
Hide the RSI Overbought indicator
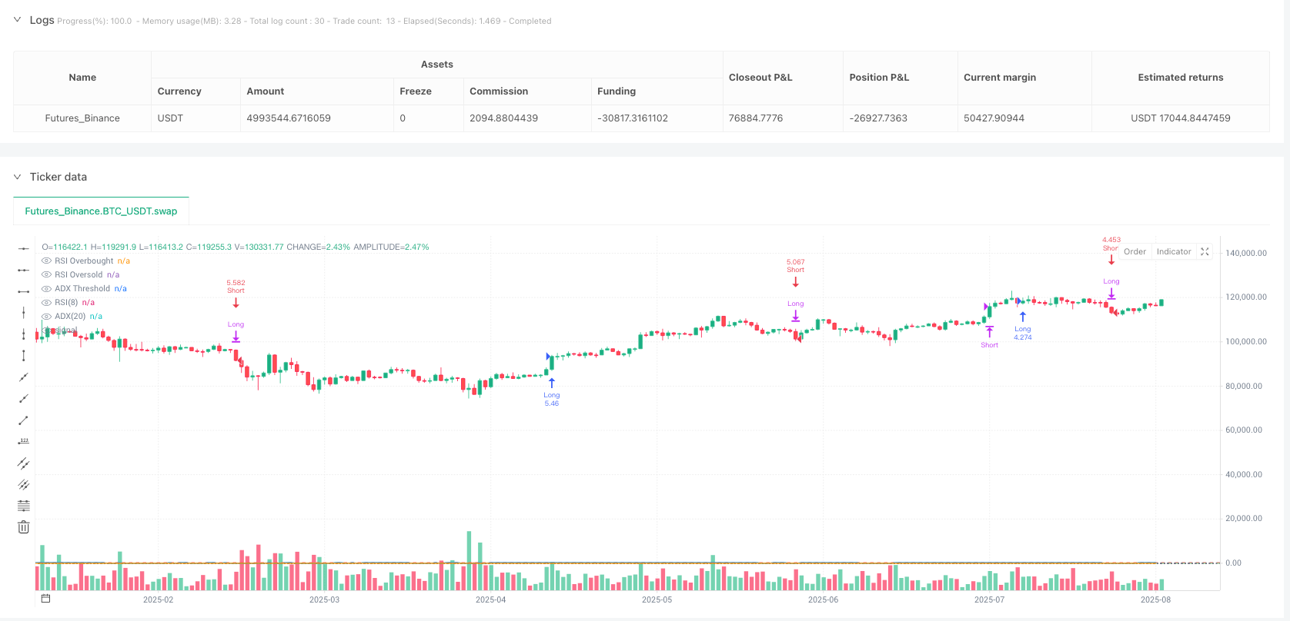coord(47,261)
